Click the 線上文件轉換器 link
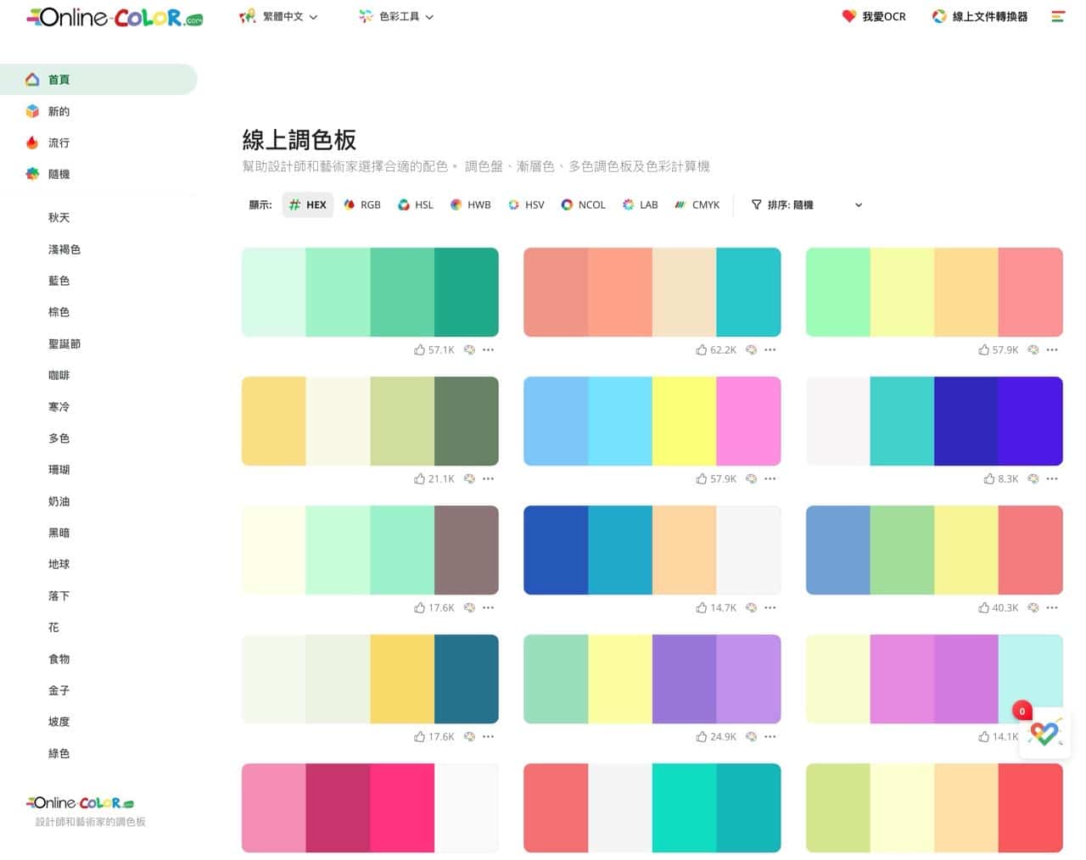Screen dimensions: 1086x860 pyautogui.click(x=980, y=16)
